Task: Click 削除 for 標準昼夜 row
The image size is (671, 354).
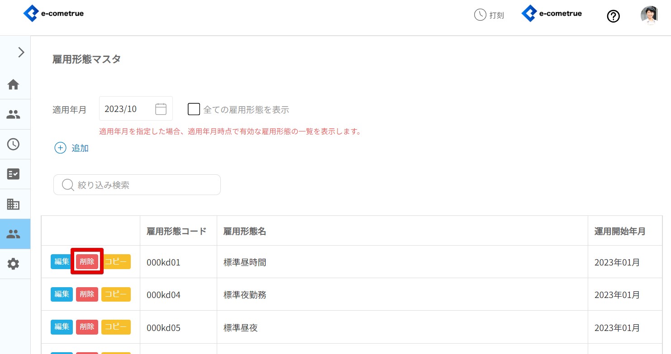Action: click(x=87, y=327)
